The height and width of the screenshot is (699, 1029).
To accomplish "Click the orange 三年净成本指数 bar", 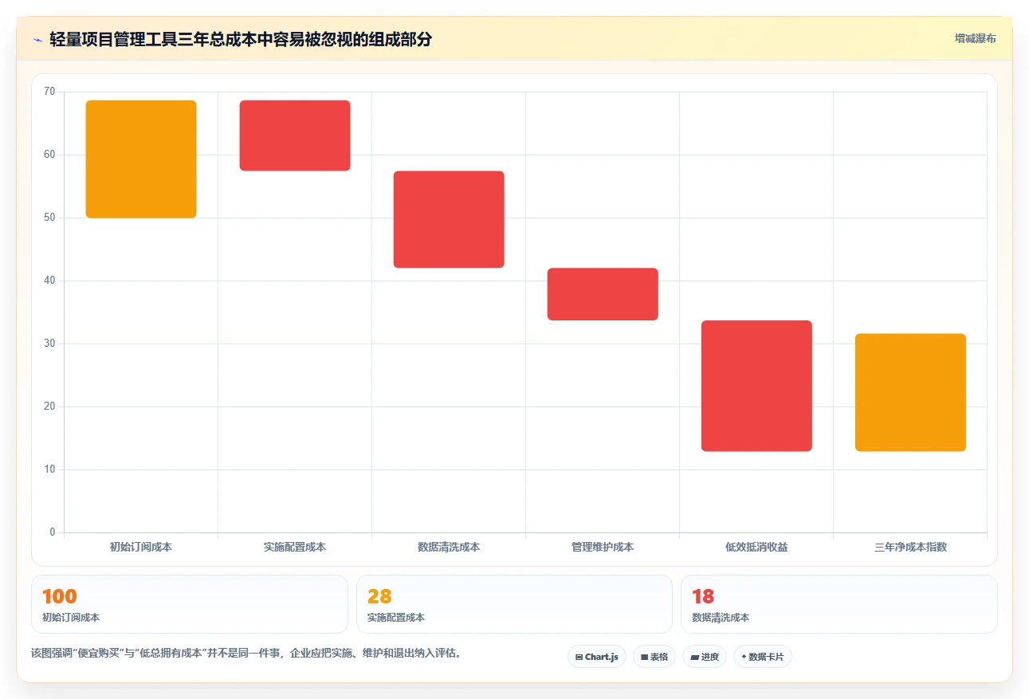I will pyautogui.click(x=910, y=392).
